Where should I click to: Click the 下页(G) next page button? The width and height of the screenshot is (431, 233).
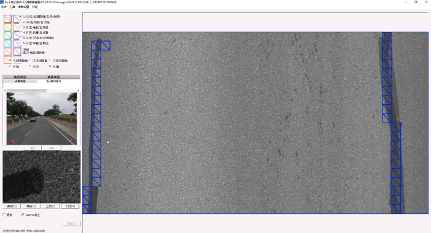coord(70,206)
